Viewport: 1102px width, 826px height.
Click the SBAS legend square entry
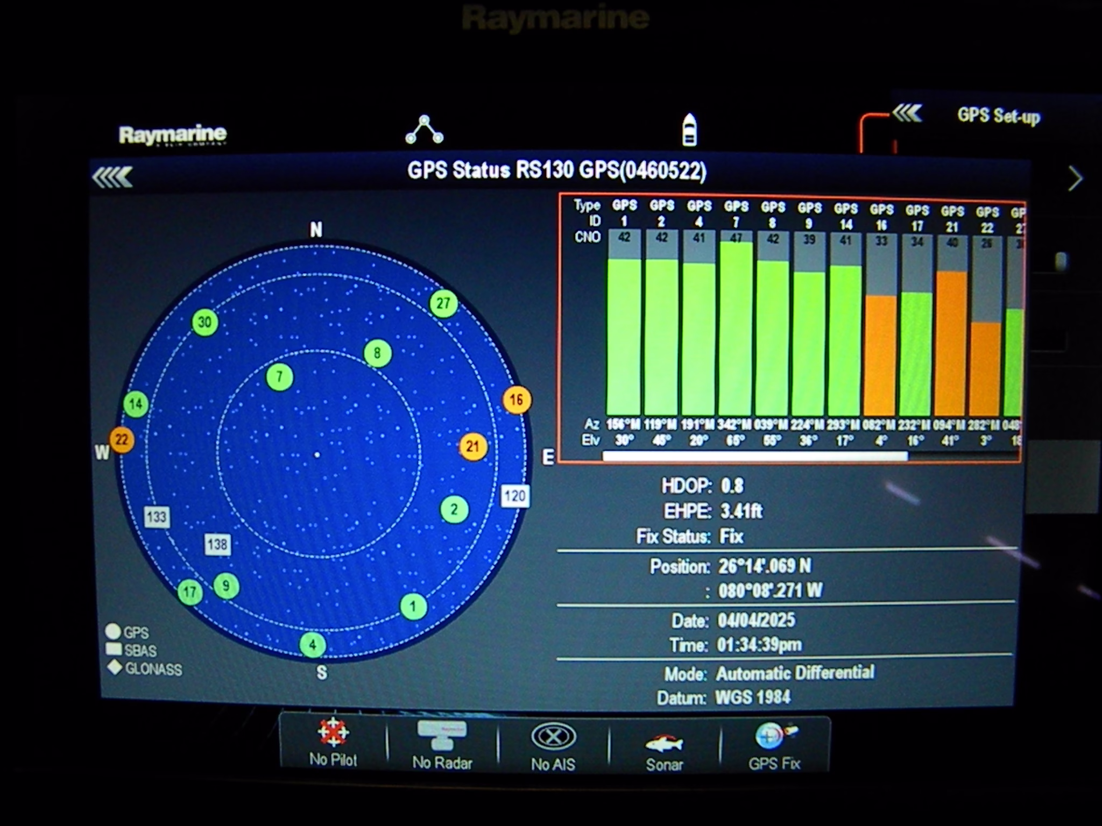tap(132, 650)
